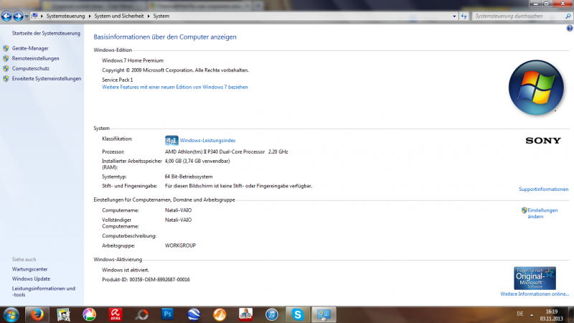574x323 pixels.
Task: Open Google Earth from taskbar
Action: (194, 314)
